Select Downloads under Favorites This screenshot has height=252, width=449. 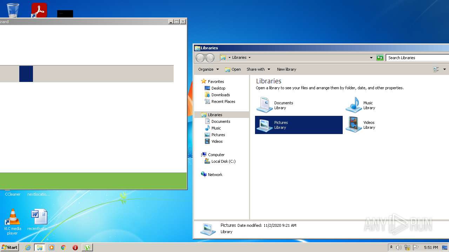point(221,95)
